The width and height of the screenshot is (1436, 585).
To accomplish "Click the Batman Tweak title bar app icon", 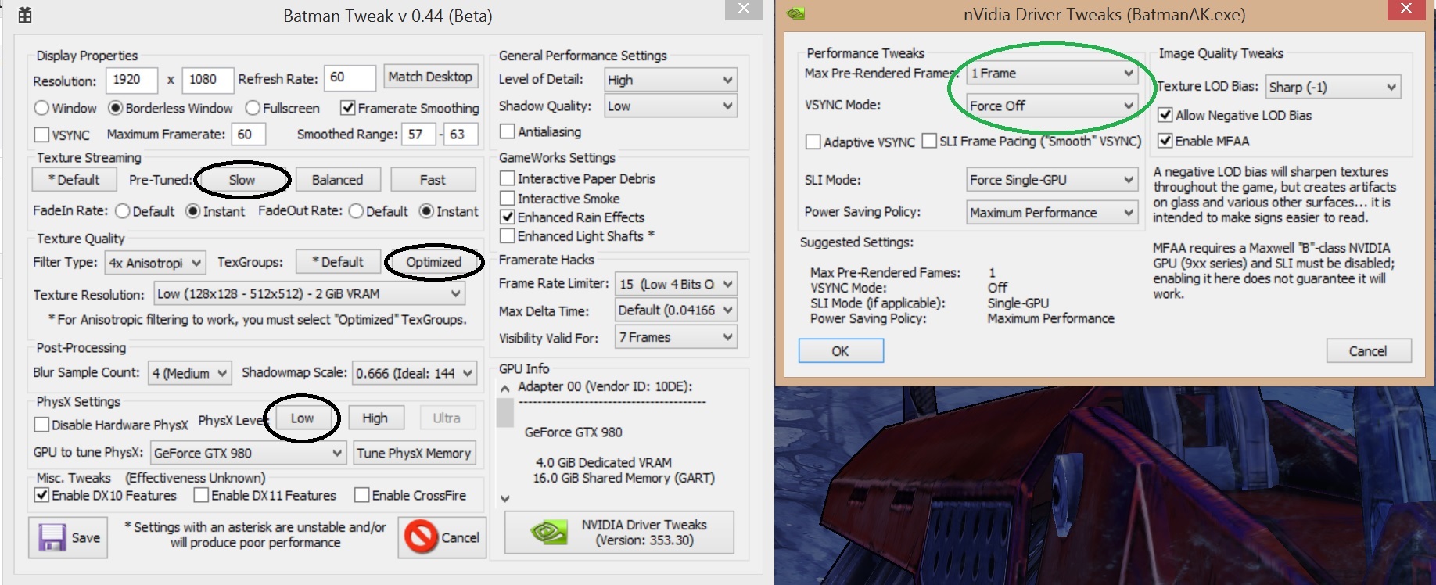I will (24, 15).
